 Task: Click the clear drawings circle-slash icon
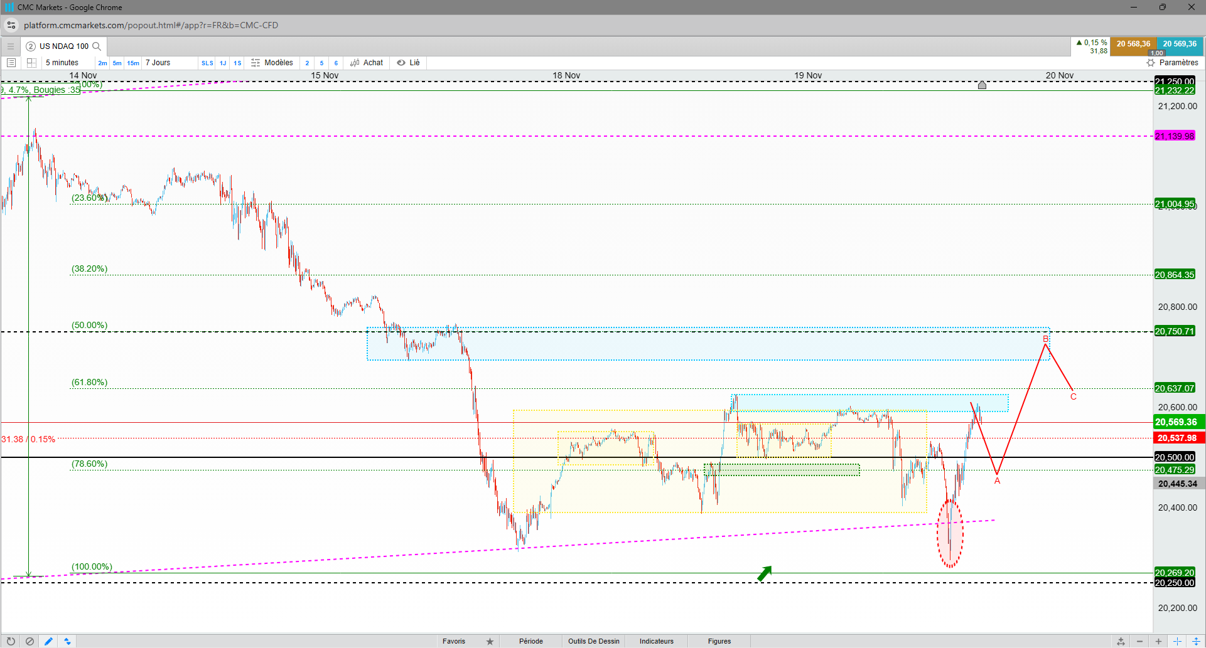pos(30,641)
